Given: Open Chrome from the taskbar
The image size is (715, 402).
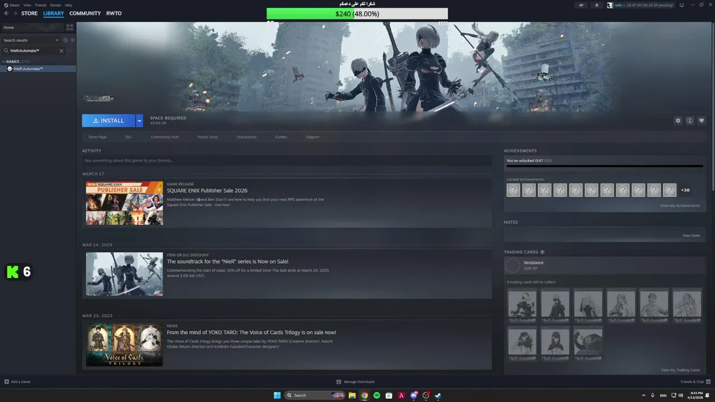Looking at the screenshot, I should click(x=364, y=395).
